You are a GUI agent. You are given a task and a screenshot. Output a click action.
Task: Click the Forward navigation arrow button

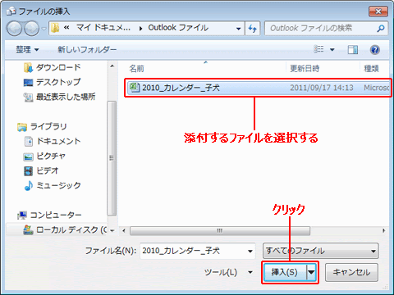click(31, 29)
